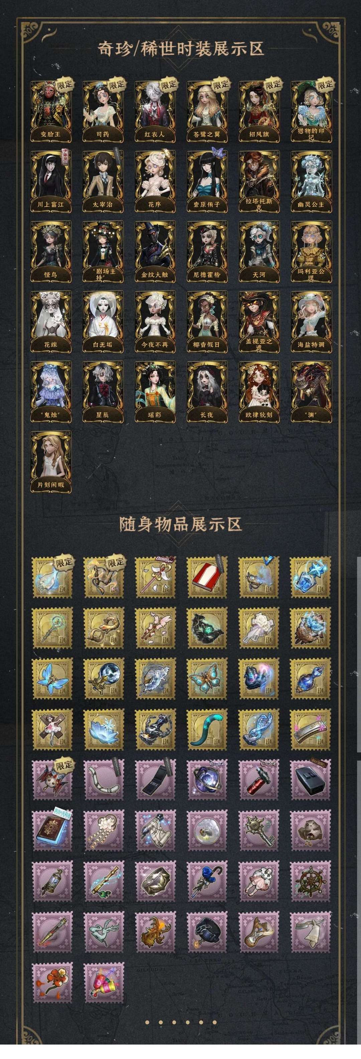The width and height of the screenshot is (361, 1059).
Task: Select the red flower accessory stamp
Action: [52, 983]
